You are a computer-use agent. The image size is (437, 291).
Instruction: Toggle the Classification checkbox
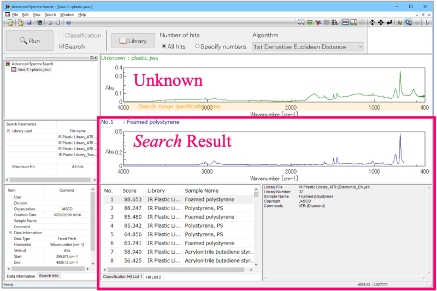coord(62,35)
